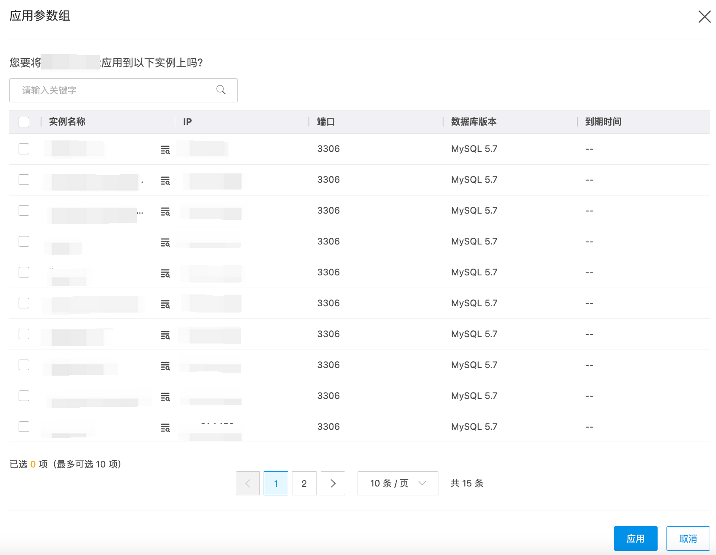716x555 pixels.
Task: Click the search magnifier icon in keyword field
Action: tap(221, 90)
